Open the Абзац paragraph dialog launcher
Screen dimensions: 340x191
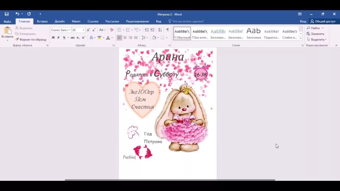(169, 45)
